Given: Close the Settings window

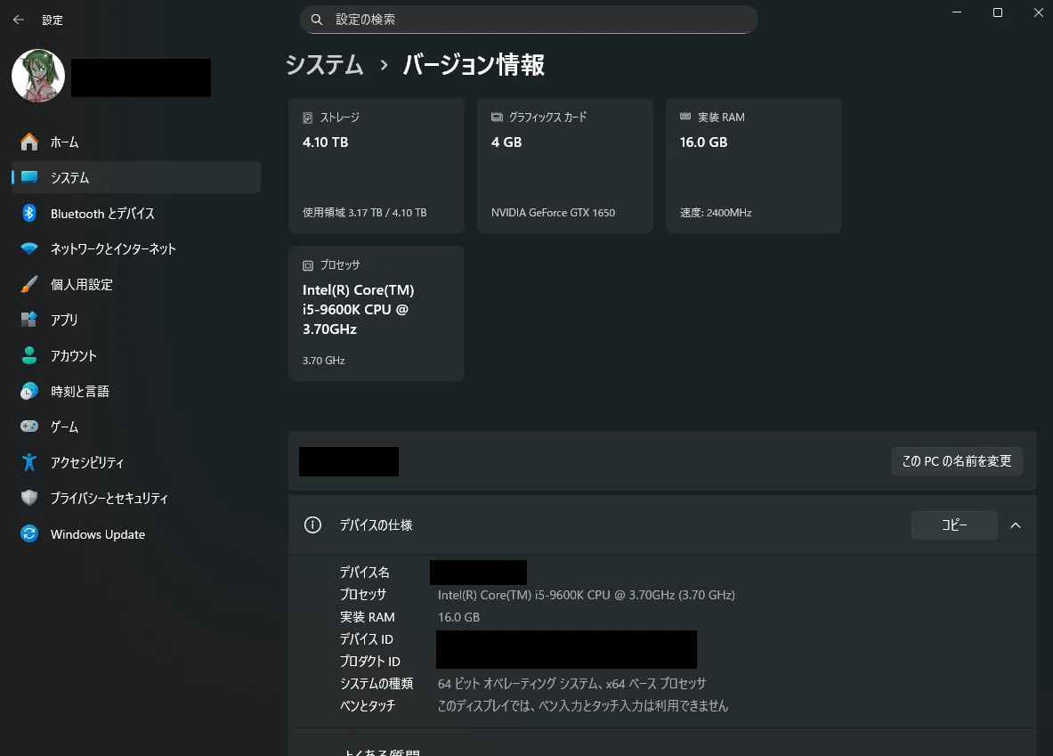Looking at the screenshot, I should coord(1038,12).
